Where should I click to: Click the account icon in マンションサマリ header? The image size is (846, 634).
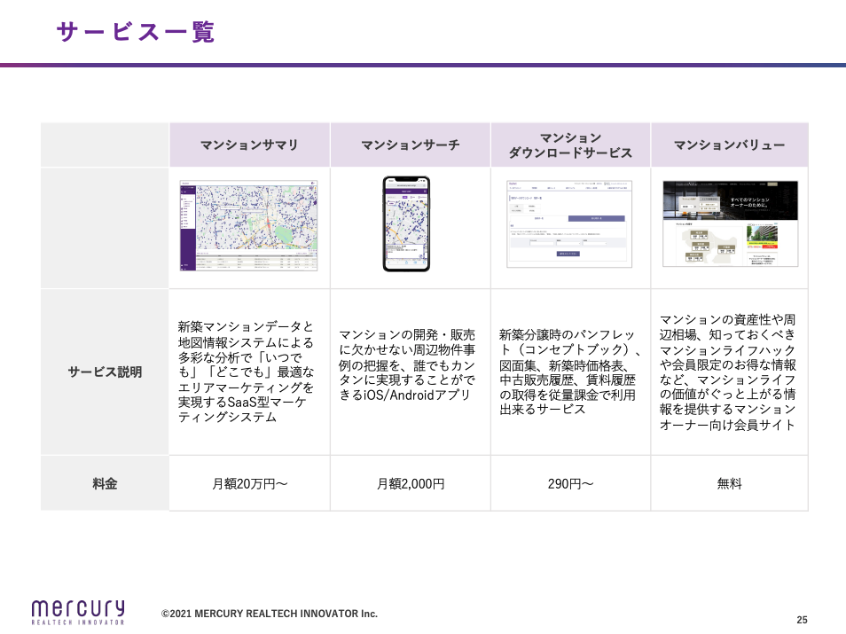tap(312, 183)
